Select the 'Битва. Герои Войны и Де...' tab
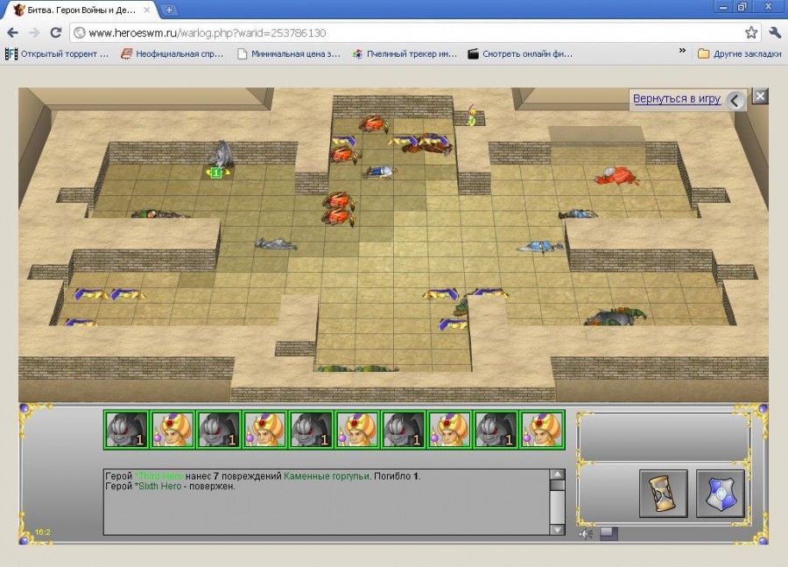The height and width of the screenshot is (567, 788). pyautogui.click(x=82, y=10)
